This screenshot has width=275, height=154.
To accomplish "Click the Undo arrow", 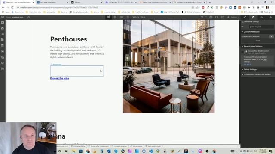I will (202, 17).
